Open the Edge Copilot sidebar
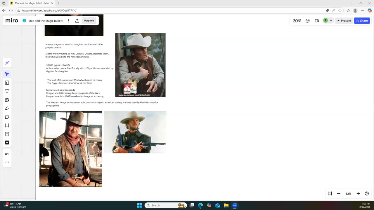374x210 pixels. click(x=370, y=10)
